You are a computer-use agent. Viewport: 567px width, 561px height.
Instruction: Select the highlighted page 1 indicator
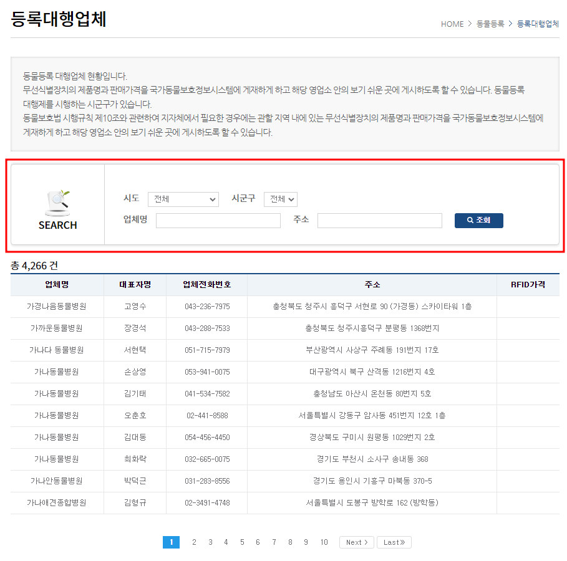[x=171, y=542]
